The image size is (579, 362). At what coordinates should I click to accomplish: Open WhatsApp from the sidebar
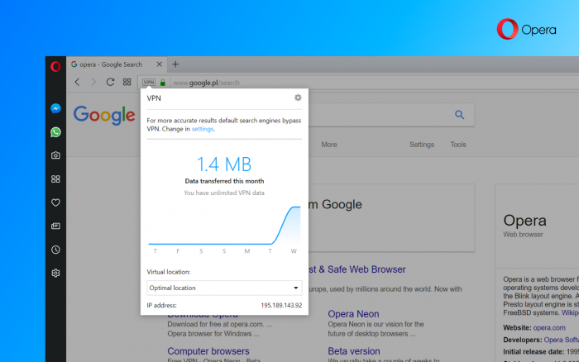click(x=55, y=132)
